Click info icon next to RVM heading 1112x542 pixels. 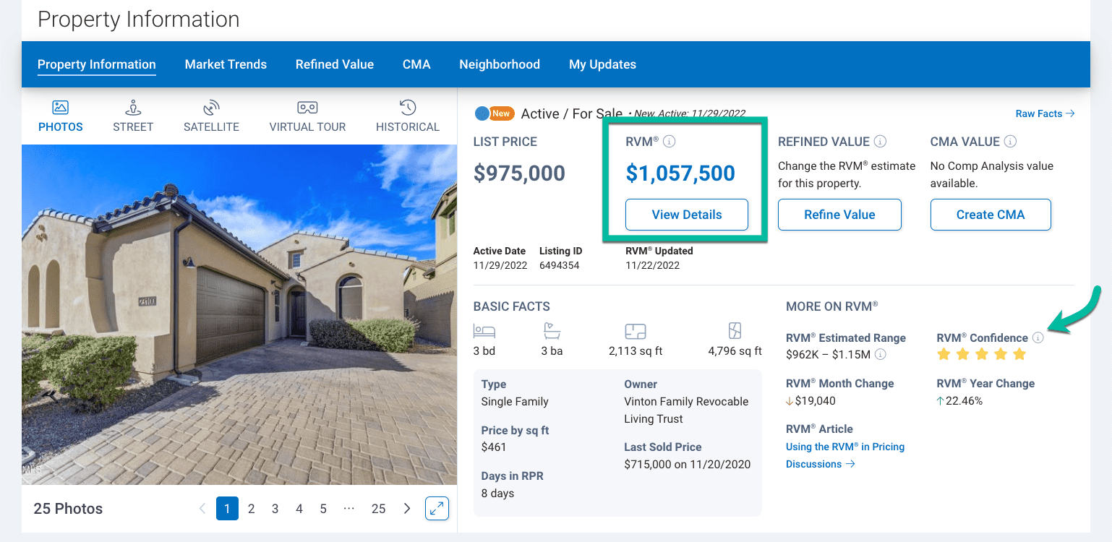pos(670,142)
